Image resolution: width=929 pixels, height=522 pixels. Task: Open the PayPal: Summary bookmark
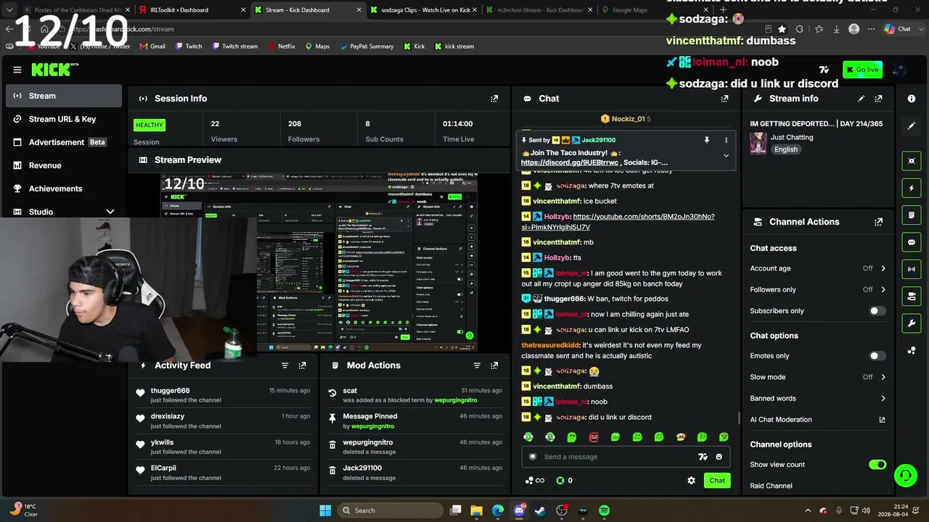(x=367, y=46)
